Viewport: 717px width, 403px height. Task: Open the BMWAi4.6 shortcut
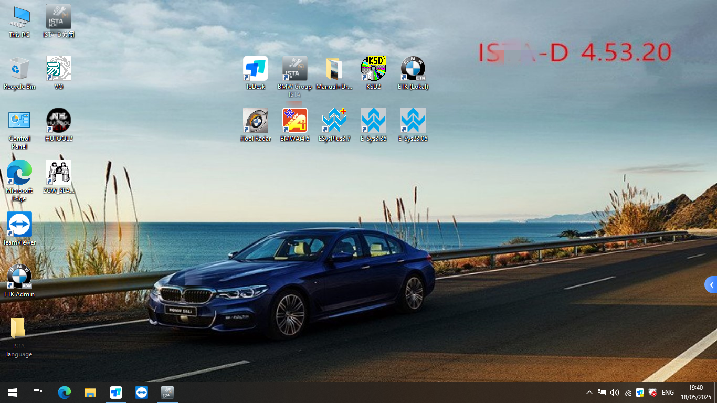(x=294, y=121)
